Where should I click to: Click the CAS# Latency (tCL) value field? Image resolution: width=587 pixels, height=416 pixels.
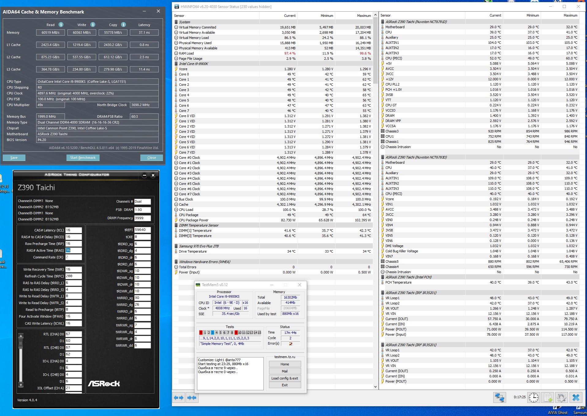[x=74, y=230]
